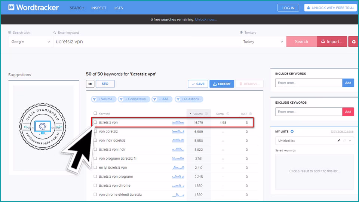The width and height of the screenshot is (359, 202).
Task: Click the EXPORT button
Action: click(x=222, y=84)
